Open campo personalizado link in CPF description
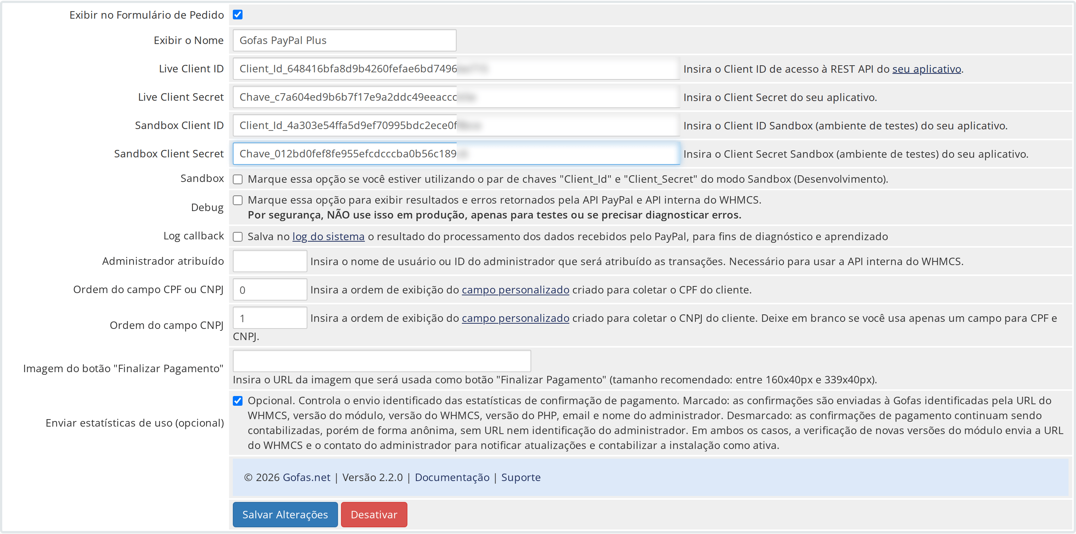Image resolution: width=1076 pixels, height=534 pixels. (516, 290)
